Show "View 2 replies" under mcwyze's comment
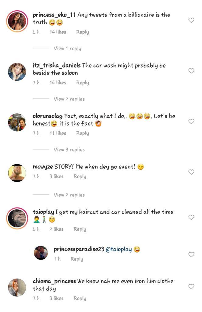The height and width of the screenshot is (312, 202). tap(69, 195)
